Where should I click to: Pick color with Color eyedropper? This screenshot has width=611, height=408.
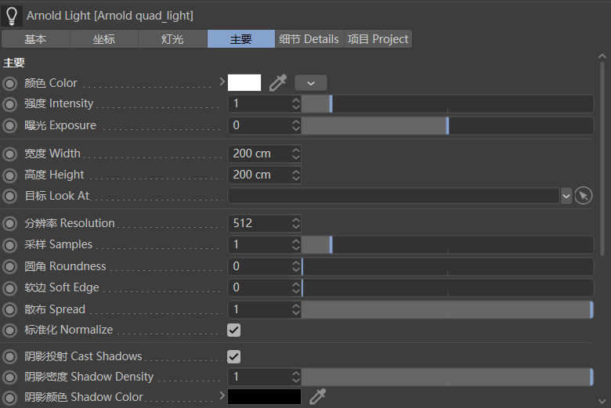pos(278,83)
